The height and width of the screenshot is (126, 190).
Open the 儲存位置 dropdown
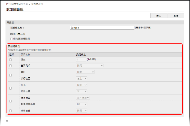83,98
